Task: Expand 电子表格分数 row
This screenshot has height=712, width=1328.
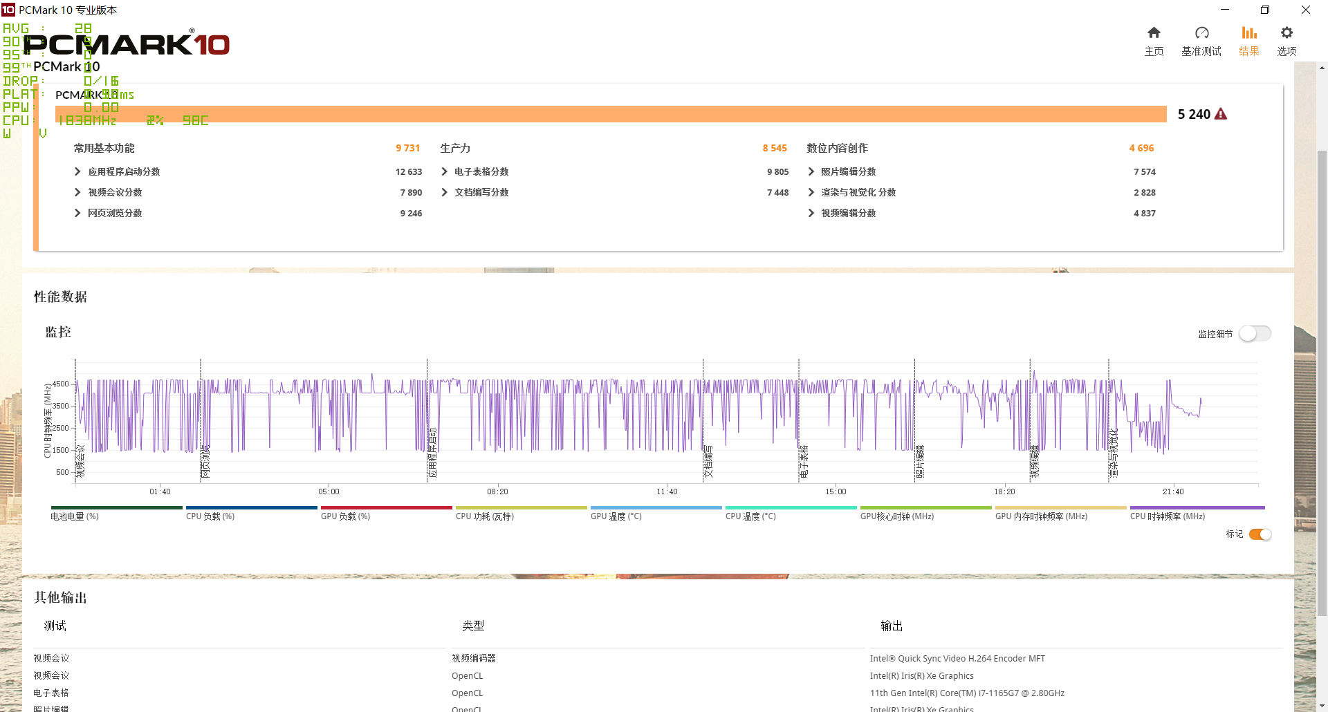Action: point(444,171)
